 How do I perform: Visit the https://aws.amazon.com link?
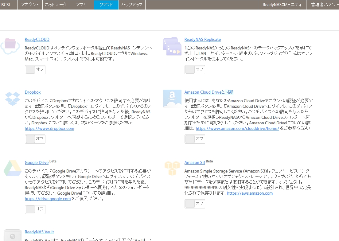[250, 193]
